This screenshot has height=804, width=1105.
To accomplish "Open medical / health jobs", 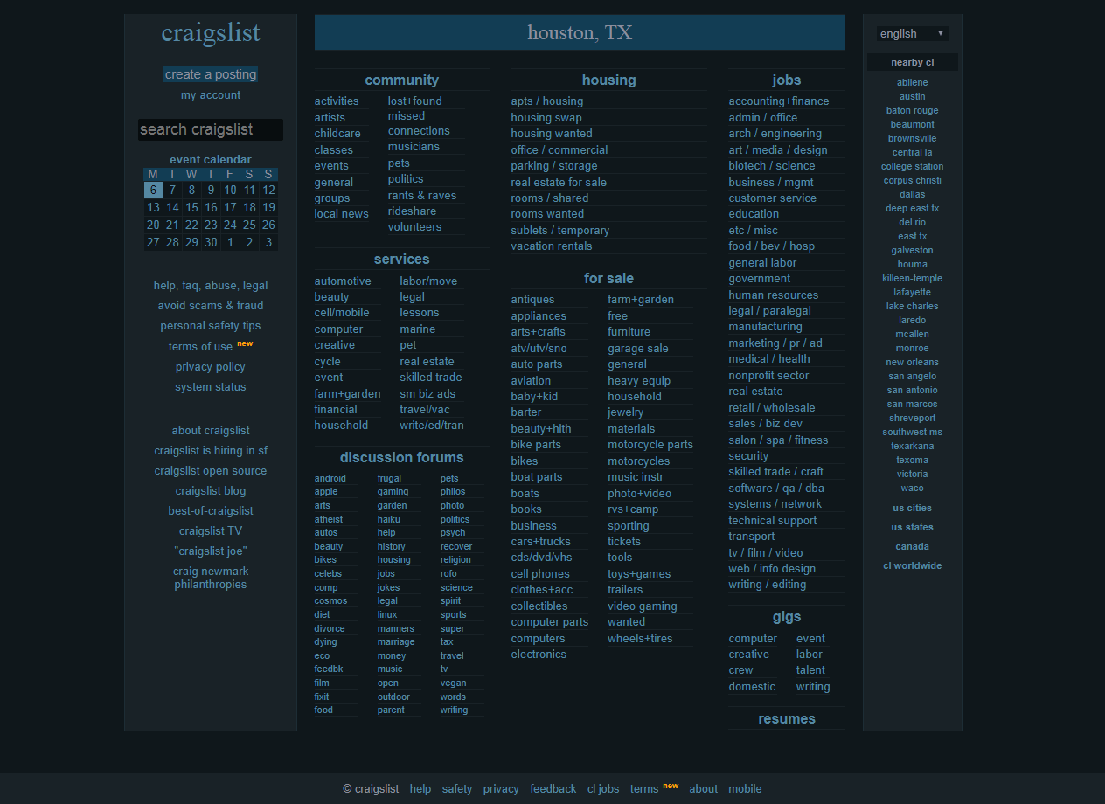I will tap(769, 358).
